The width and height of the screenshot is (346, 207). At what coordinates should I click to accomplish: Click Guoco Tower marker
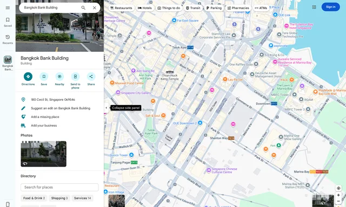[x=131, y=155]
